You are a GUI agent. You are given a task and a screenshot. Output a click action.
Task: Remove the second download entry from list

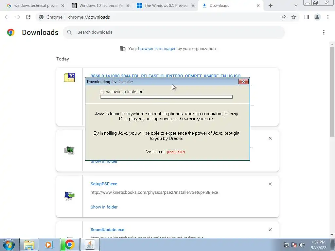point(270,138)
